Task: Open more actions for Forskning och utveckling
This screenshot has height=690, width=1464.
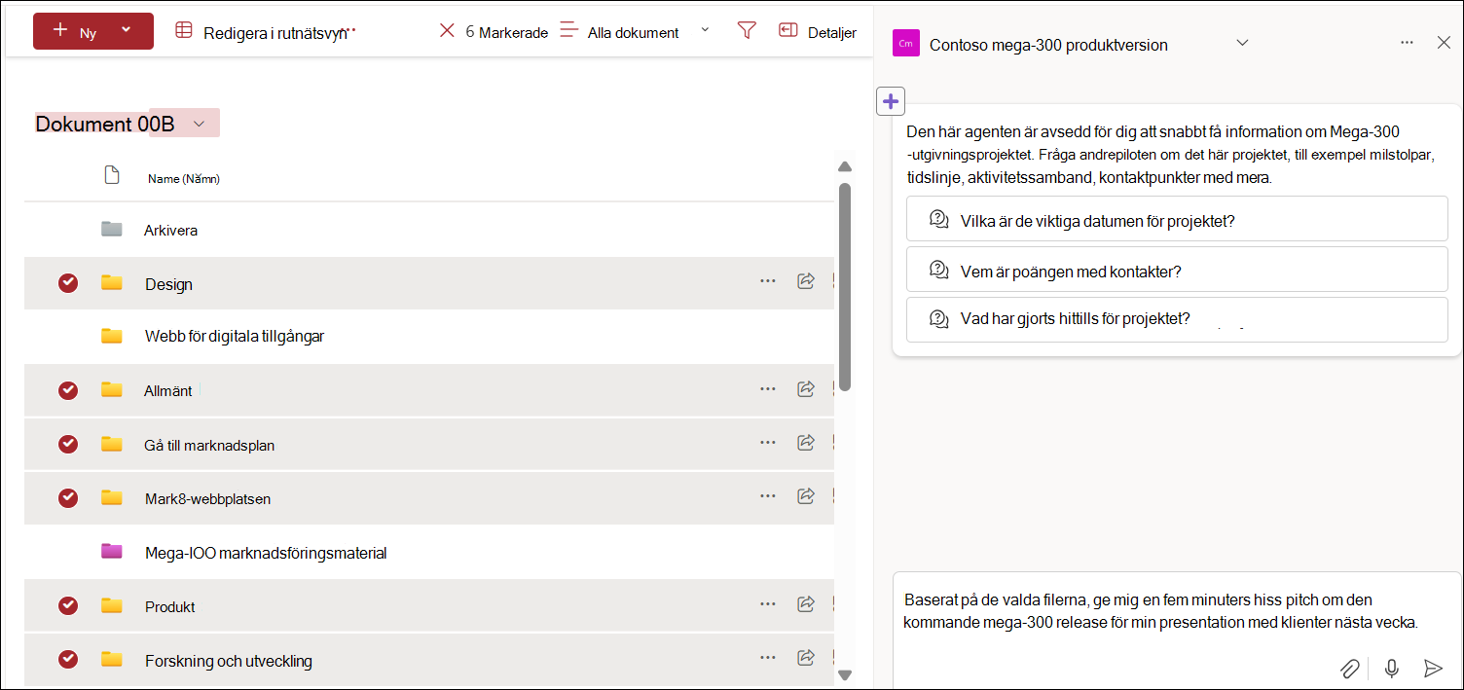Action: [768, 659]
